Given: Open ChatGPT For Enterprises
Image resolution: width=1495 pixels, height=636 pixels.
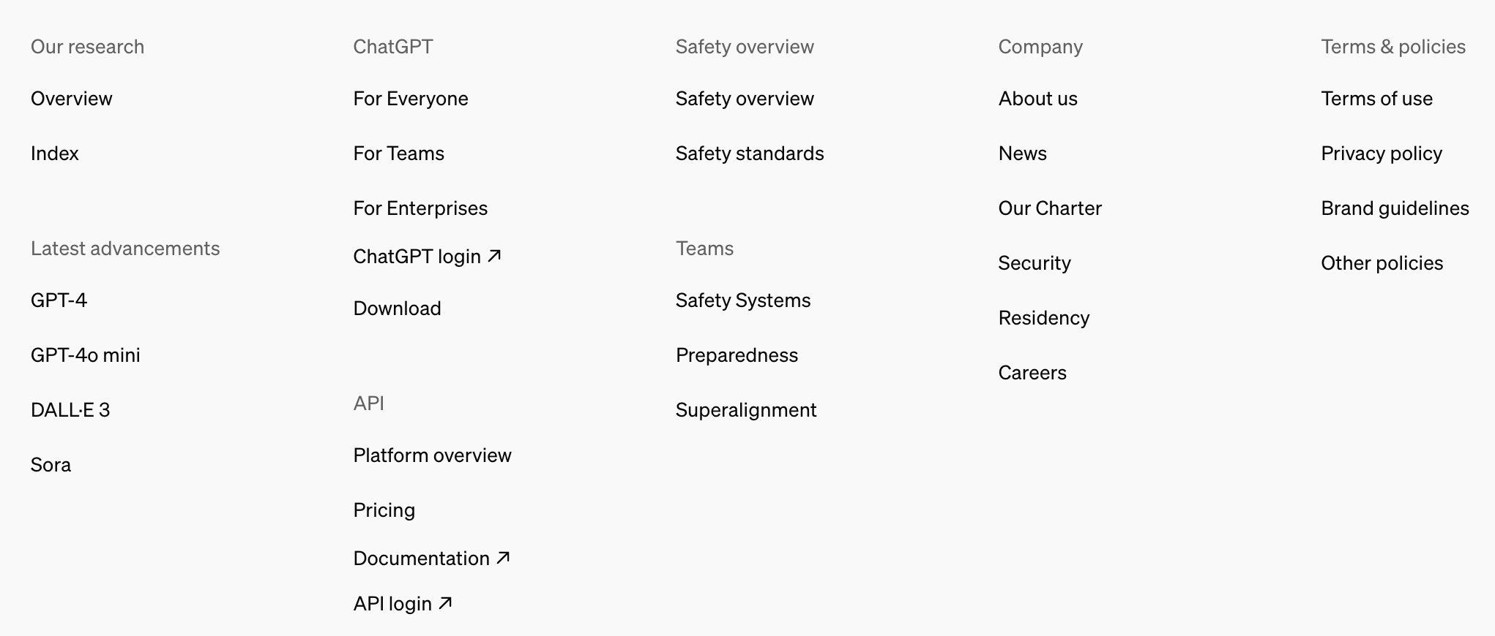Looking at the screenshot, I should 420,208.
